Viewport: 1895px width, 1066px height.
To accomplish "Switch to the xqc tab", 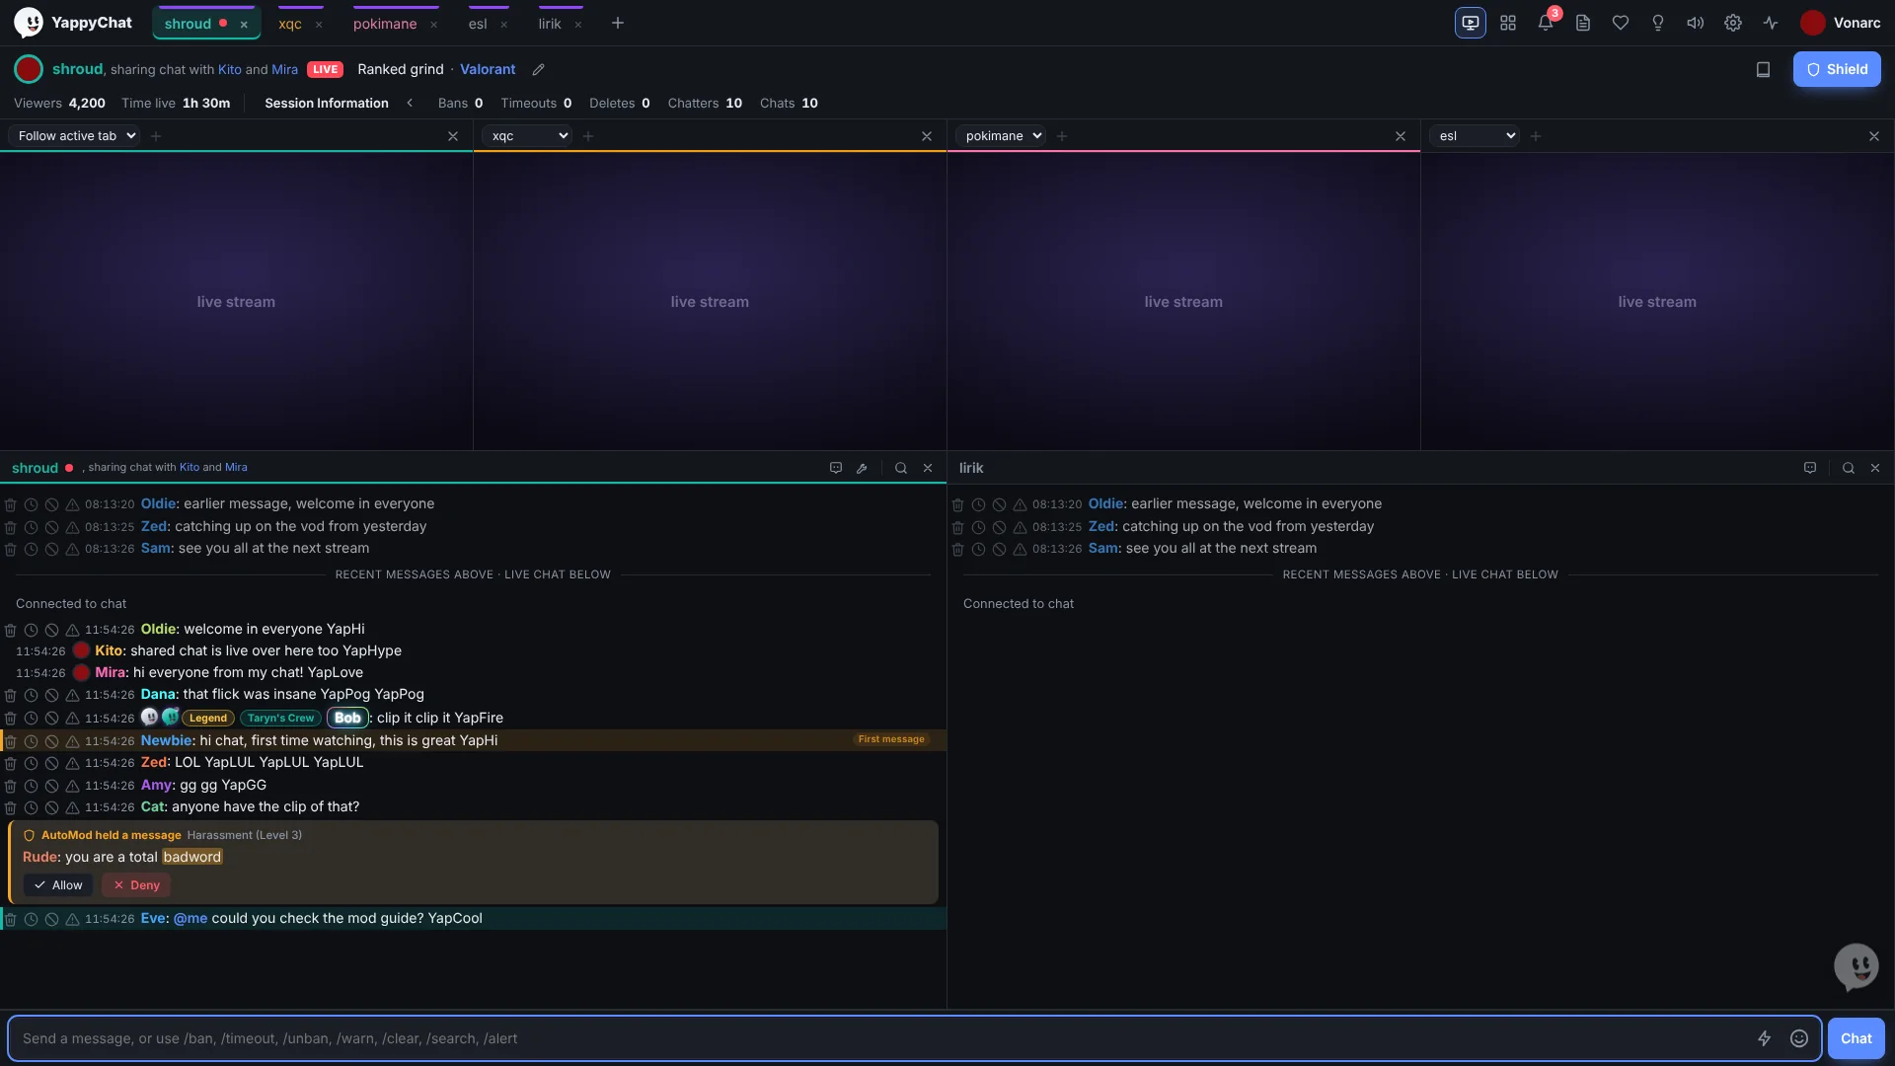I will [290, 24].
